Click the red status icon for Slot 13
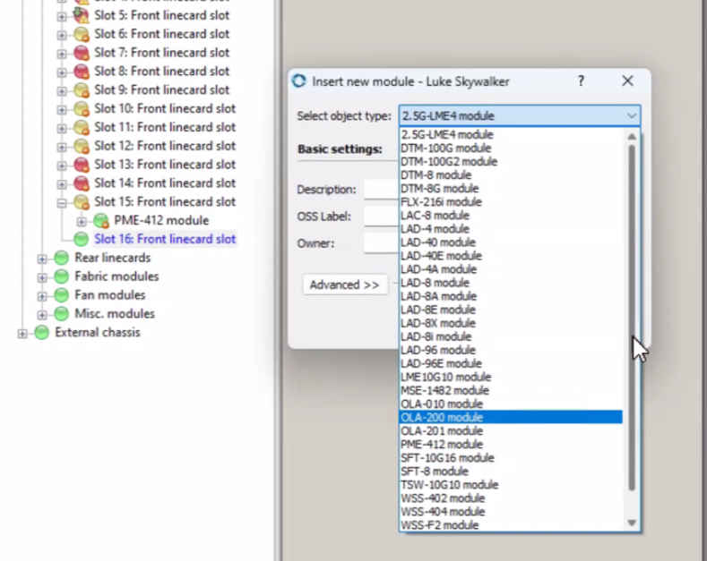 tap(82, 165)
